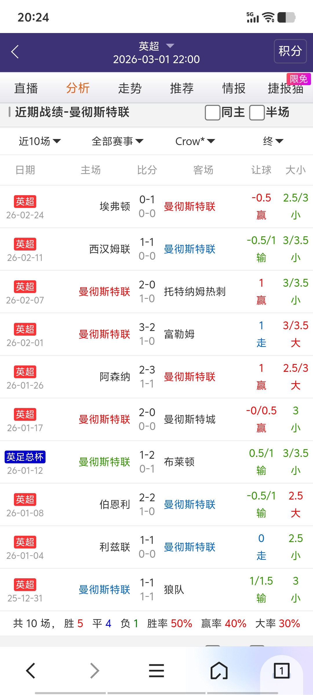Enable the 同主 checkbox
This screenshot has width=313, height=695.
(x=212, y=112)
